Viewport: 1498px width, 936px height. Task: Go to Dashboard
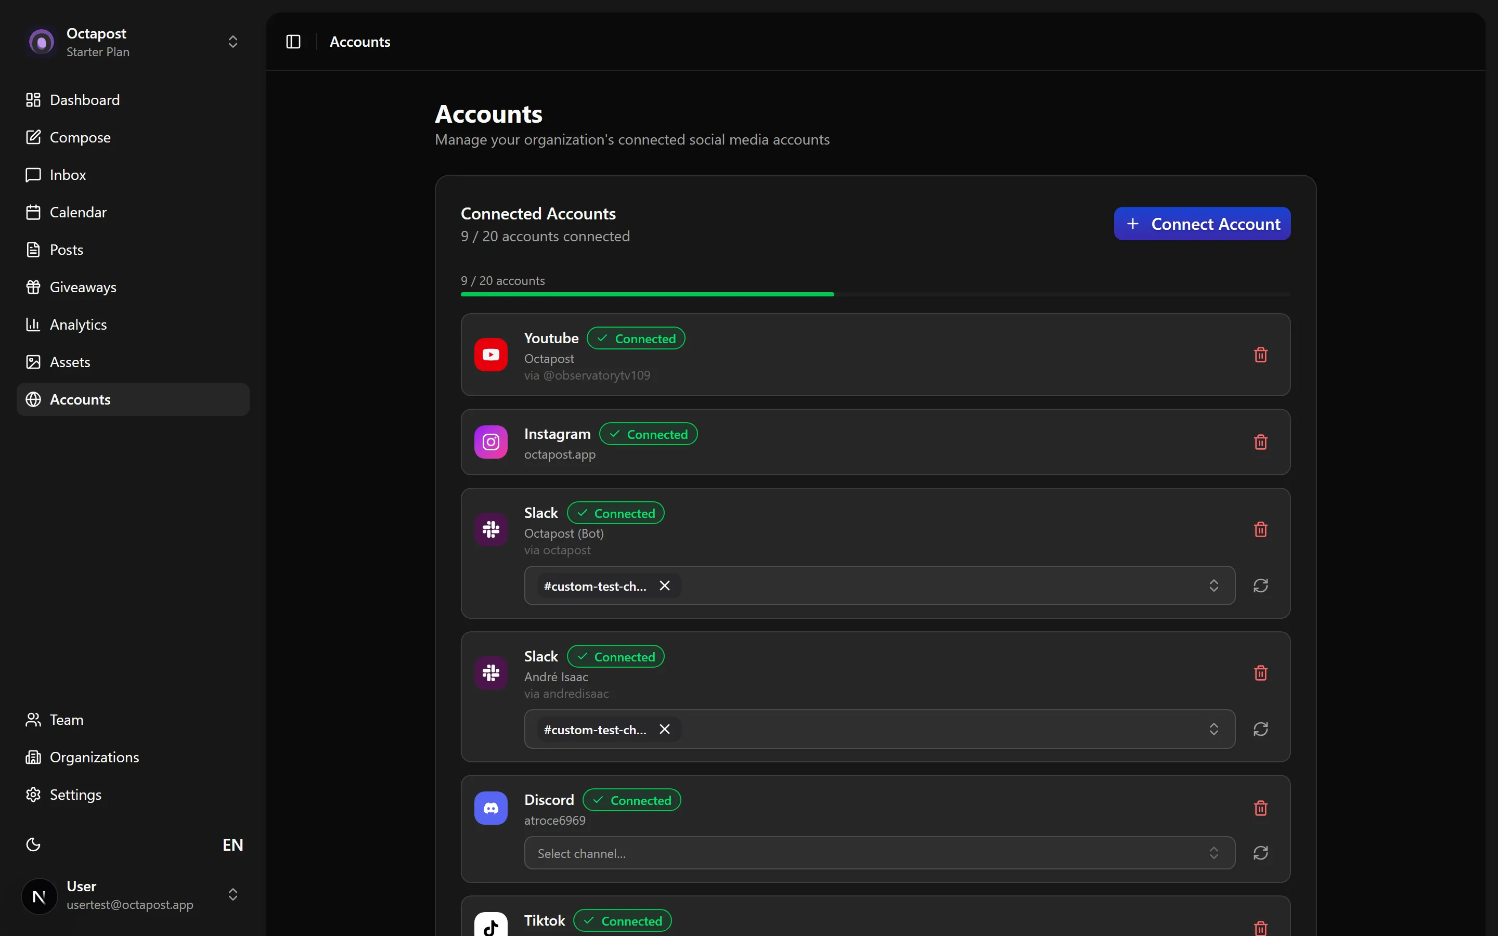(133, 100)
